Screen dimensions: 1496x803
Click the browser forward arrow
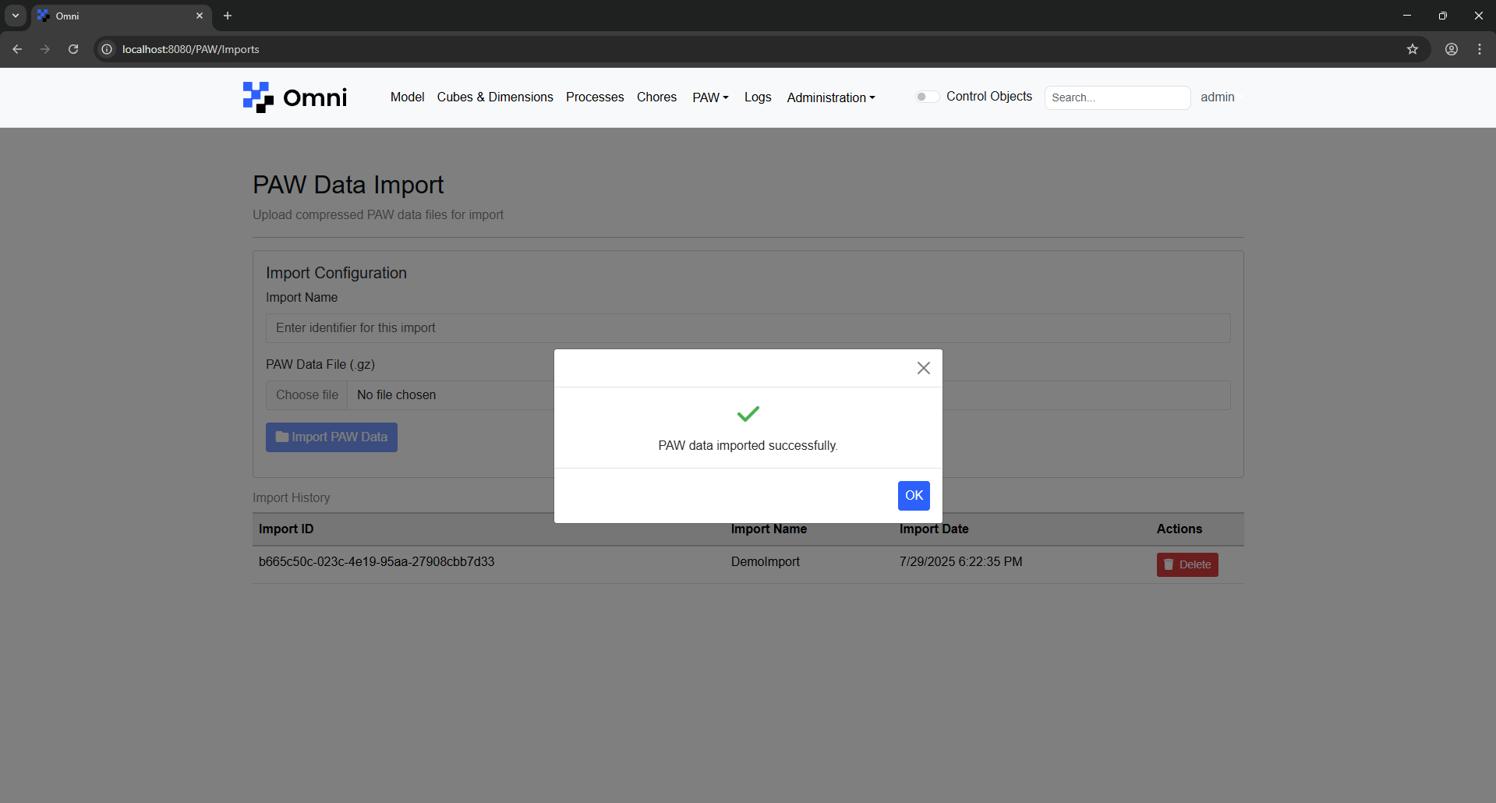[x=45, y=49]
